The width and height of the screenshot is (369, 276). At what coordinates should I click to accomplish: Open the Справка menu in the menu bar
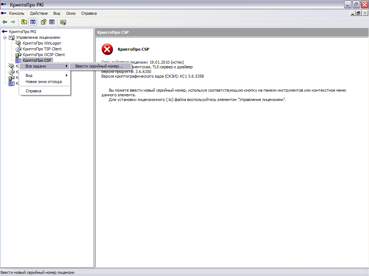[x=89, y=13]
